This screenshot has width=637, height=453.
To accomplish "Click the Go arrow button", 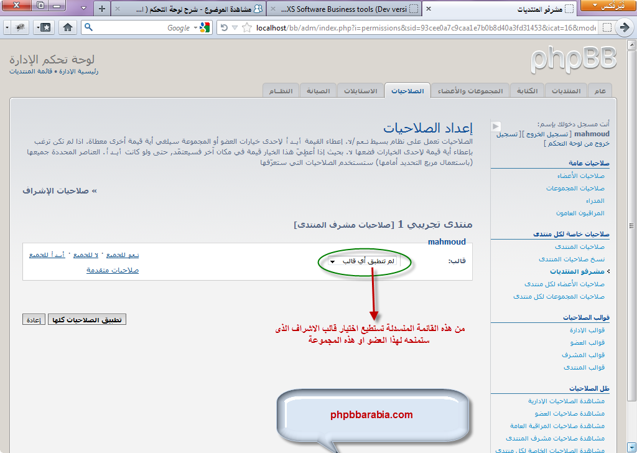I will click(625, 27).
